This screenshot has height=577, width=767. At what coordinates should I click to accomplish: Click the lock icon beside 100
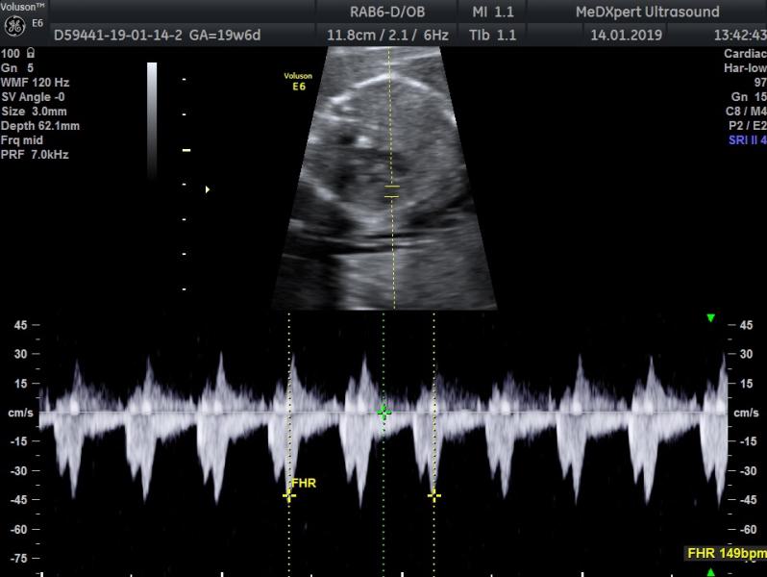31,52
